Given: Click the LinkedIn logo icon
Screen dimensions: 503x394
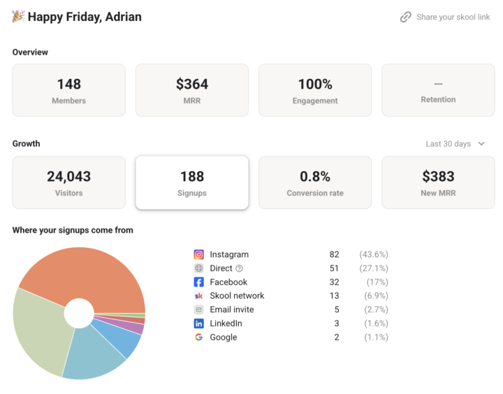Looking at the screenshot, I should click(x=198, y=323).
